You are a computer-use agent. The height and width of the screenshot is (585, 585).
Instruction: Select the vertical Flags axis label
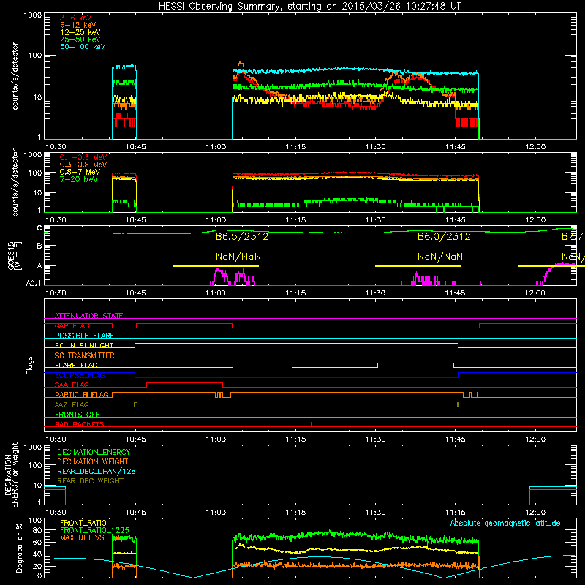pos(29,365)
